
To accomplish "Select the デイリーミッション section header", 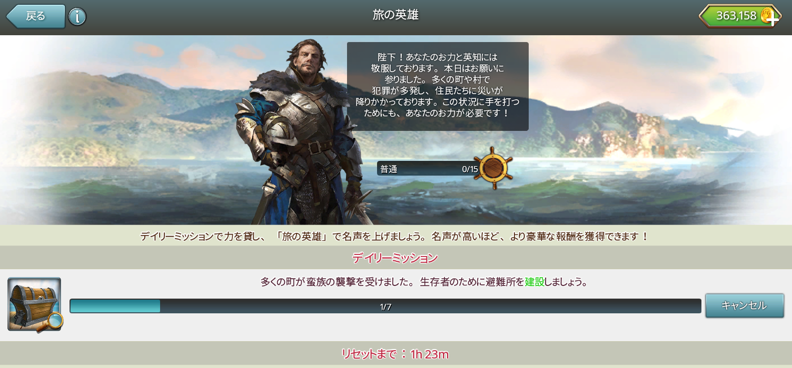I will 395,258.
